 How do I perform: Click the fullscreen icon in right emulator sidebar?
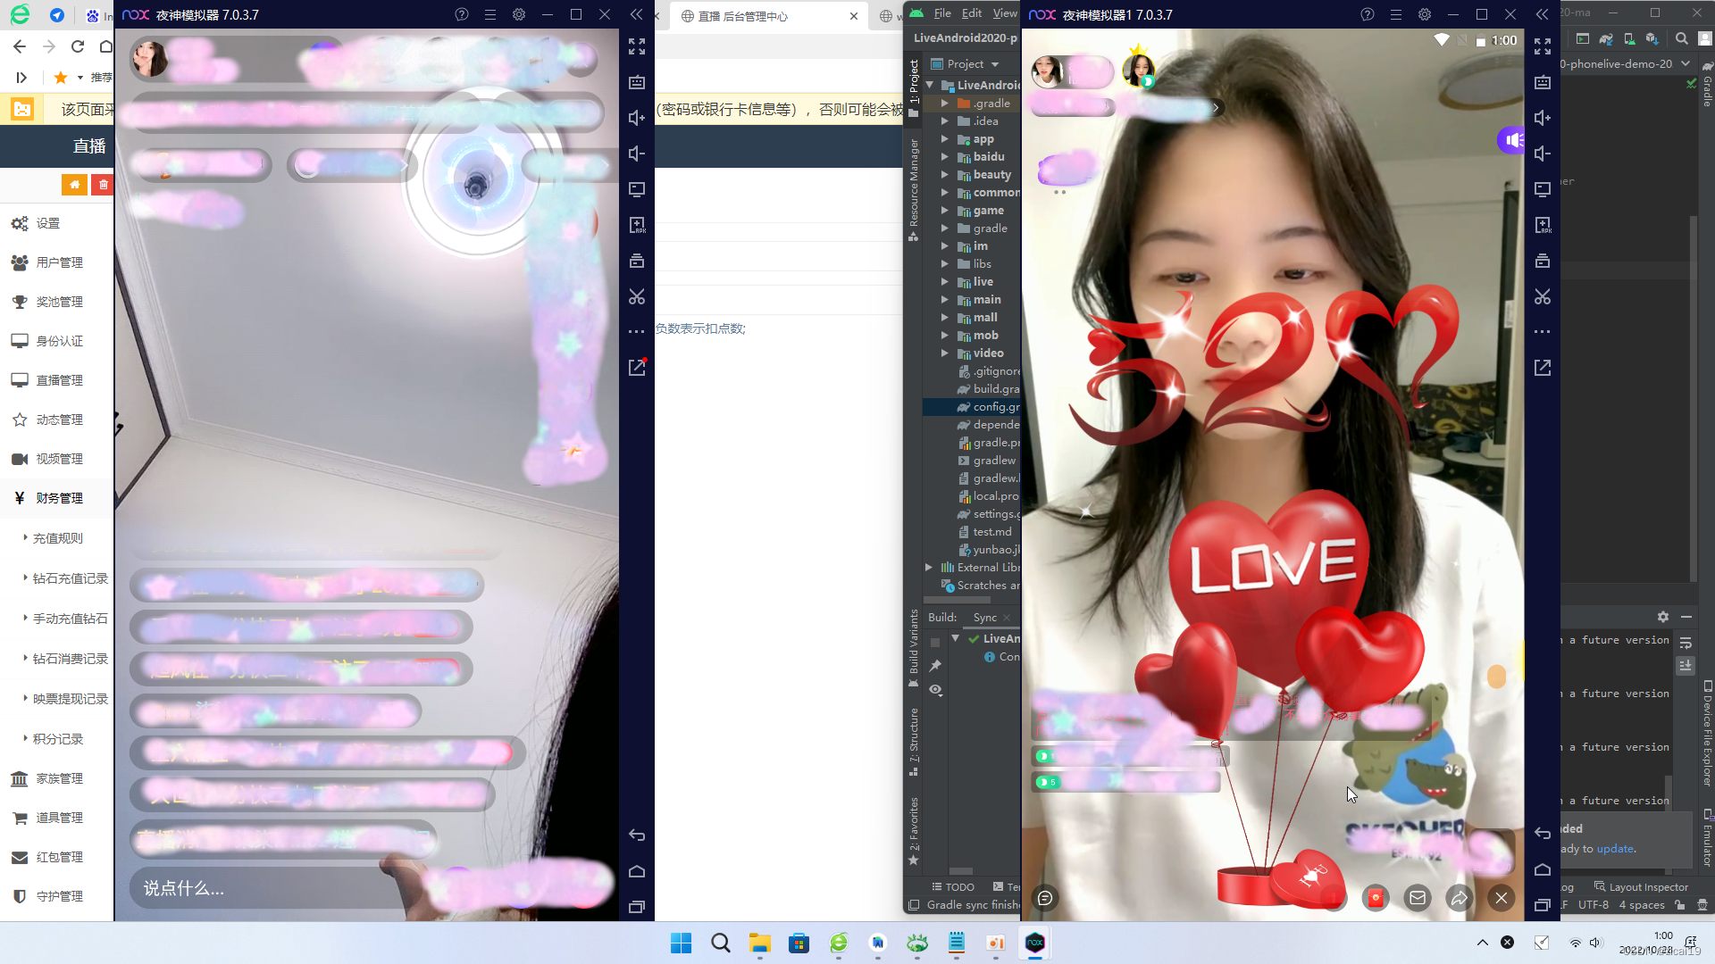1543,46
